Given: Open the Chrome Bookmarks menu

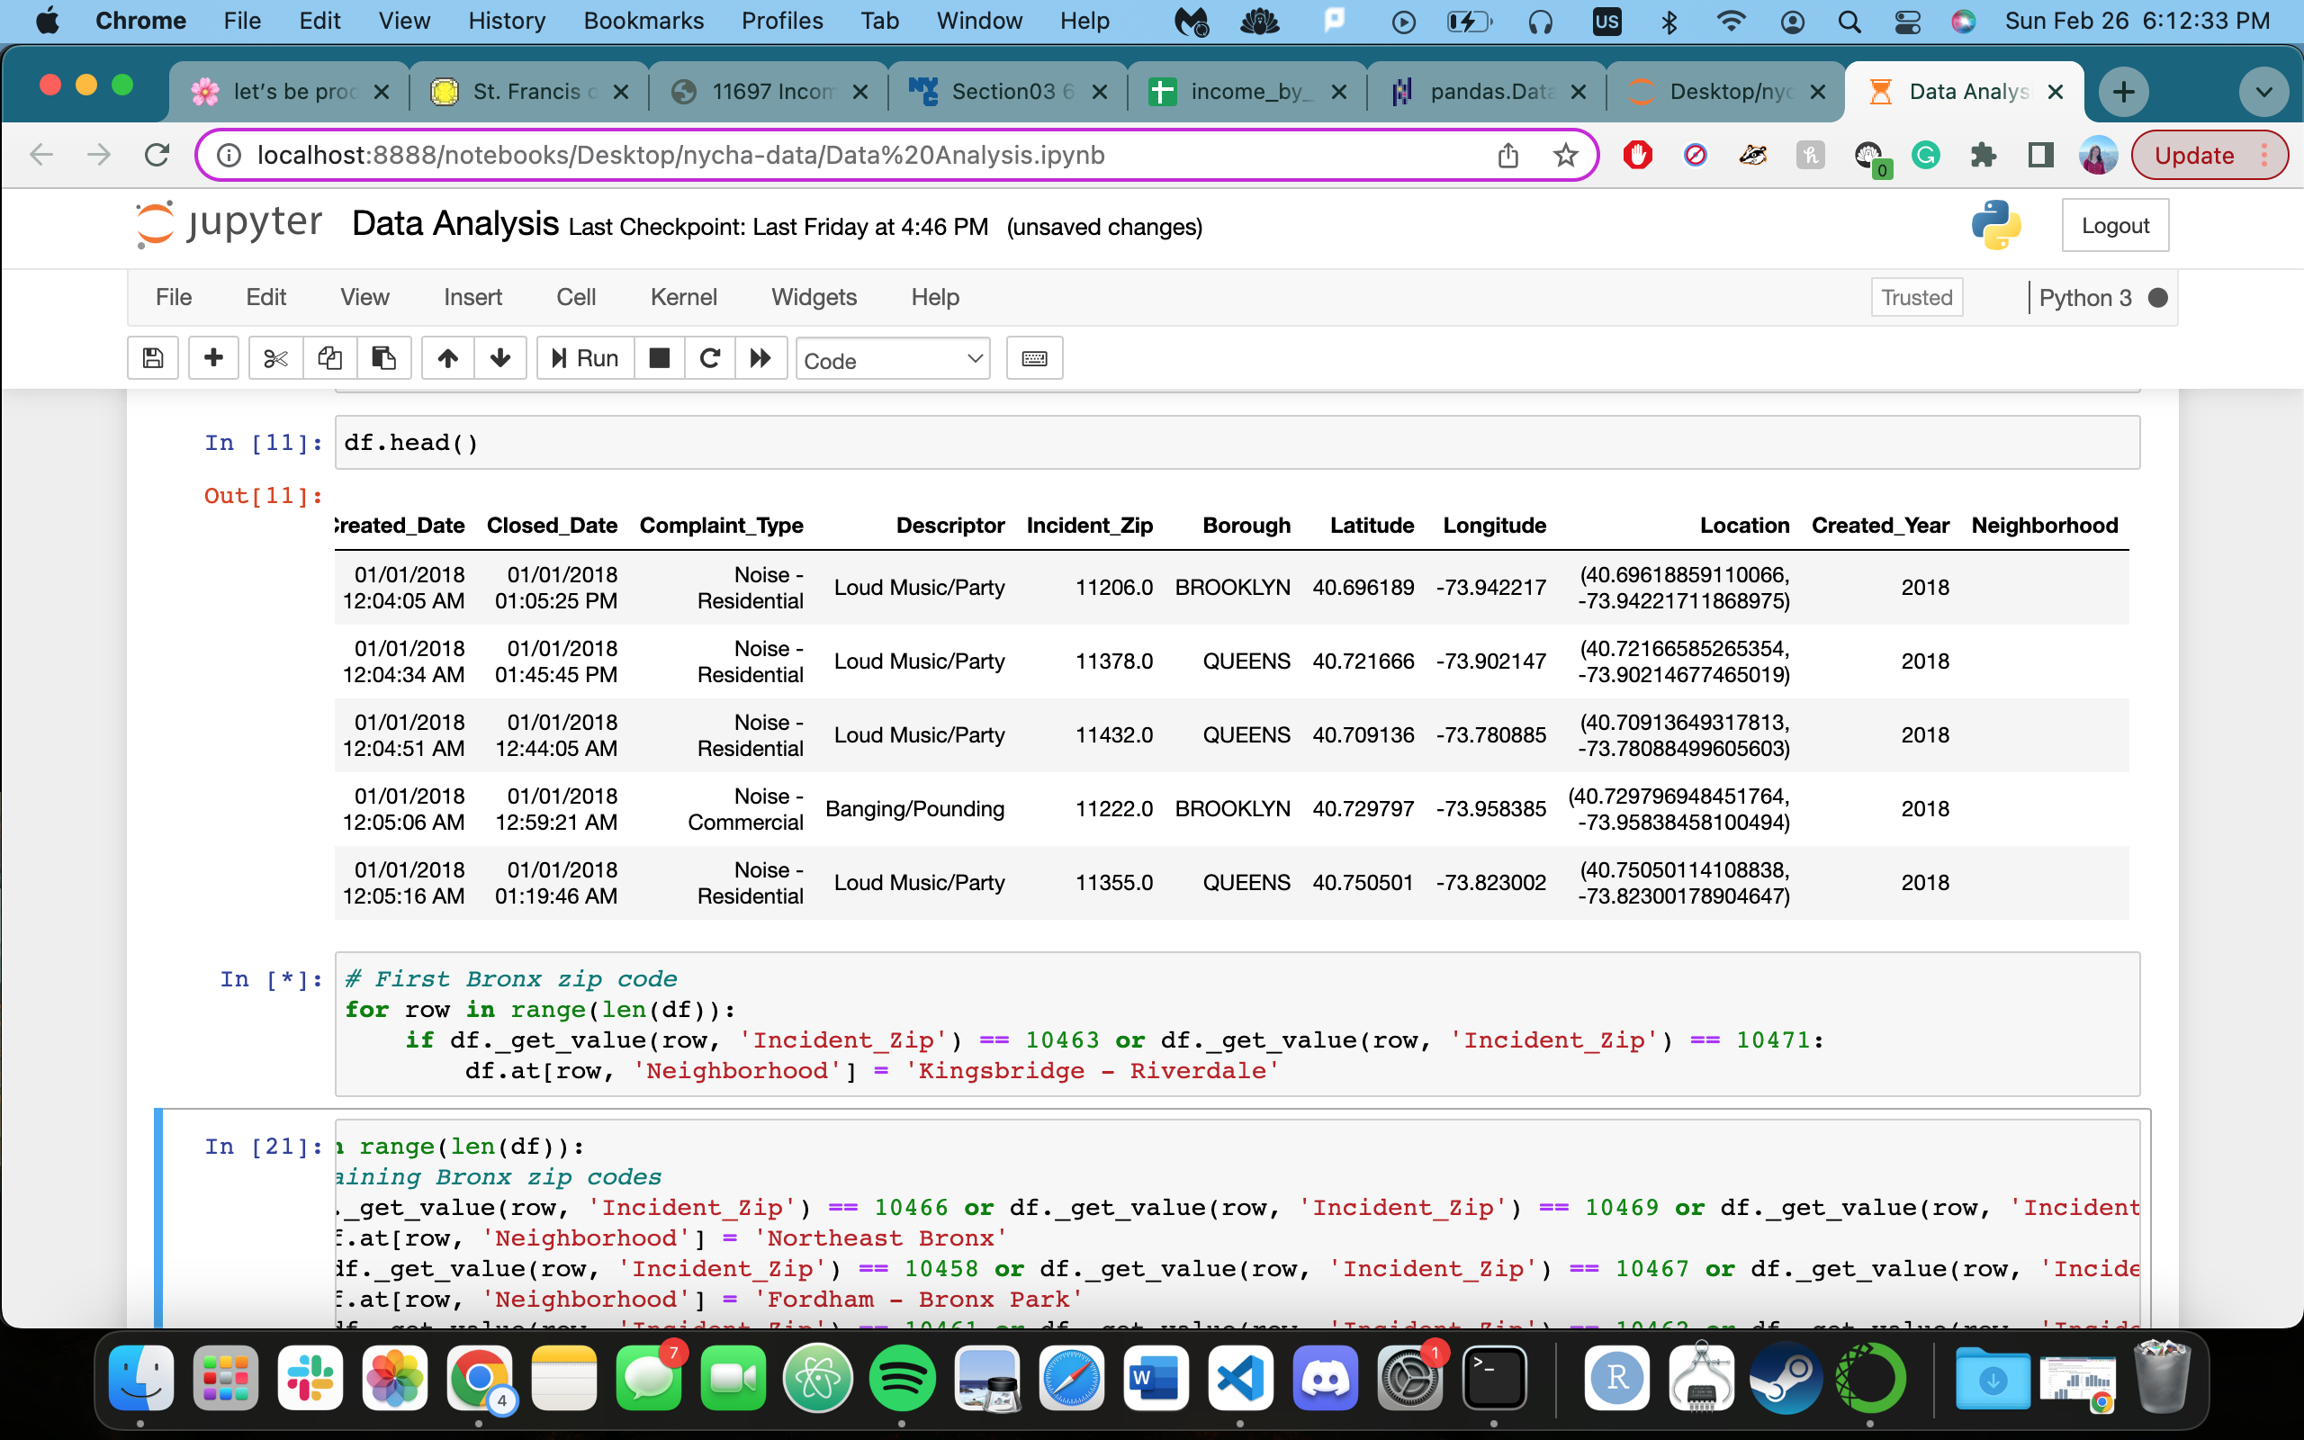Looking at the screenshot, I should [x=643, y=21].
